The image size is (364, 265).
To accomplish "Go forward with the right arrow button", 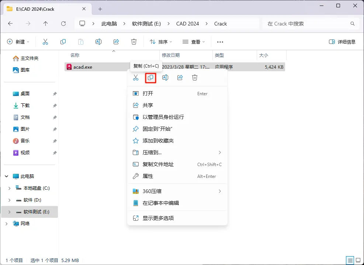I will tap(28, 24).
